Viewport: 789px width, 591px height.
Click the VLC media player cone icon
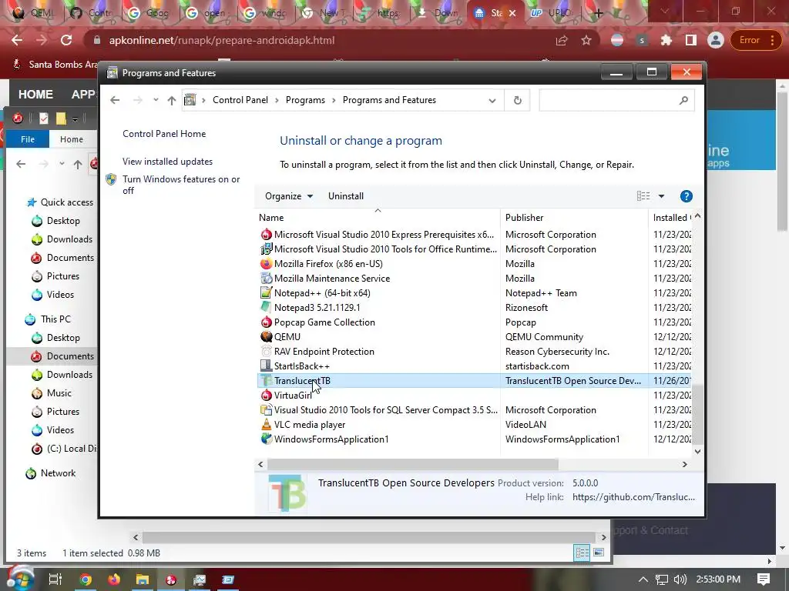[266, 425]
